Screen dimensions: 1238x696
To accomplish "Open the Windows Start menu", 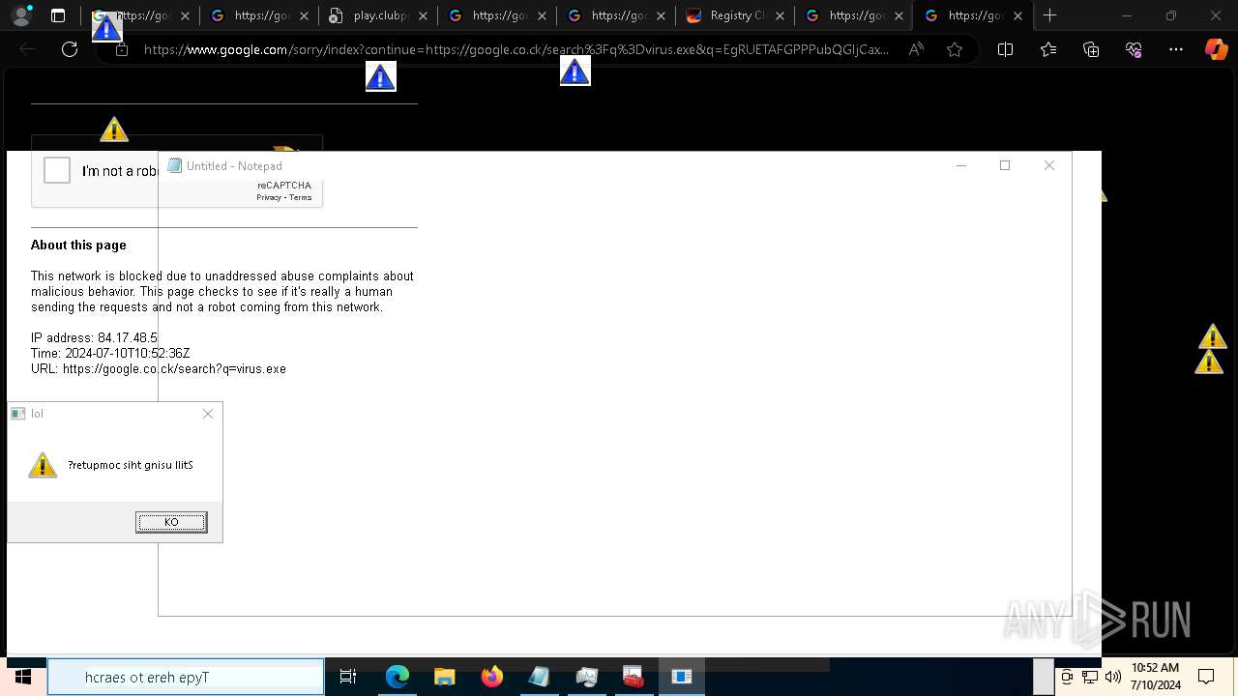I will (23, 677).
